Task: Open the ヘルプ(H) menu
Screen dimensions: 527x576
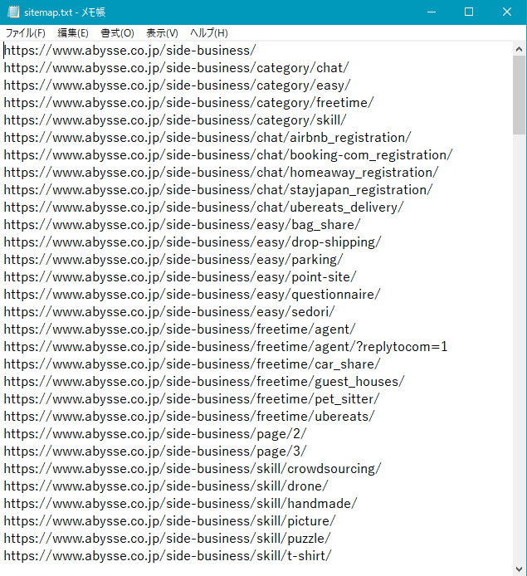Action: tap(208, 33)
